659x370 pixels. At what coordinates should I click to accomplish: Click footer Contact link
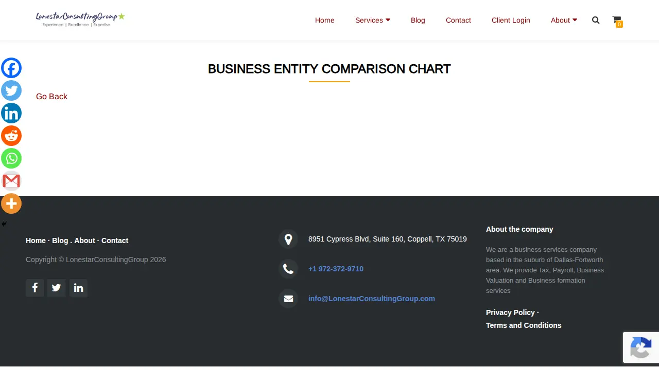coord(115,240)
